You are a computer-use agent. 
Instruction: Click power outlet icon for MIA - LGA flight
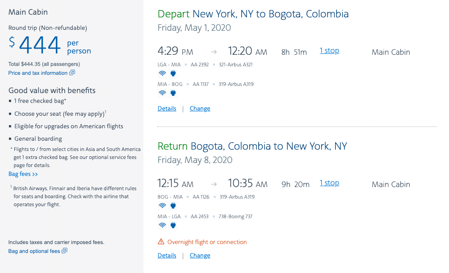(x=173, y=225)
